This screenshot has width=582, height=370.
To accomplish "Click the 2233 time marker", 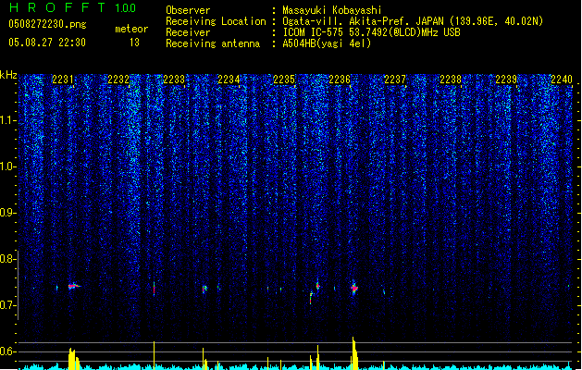I will coord(174,80).
